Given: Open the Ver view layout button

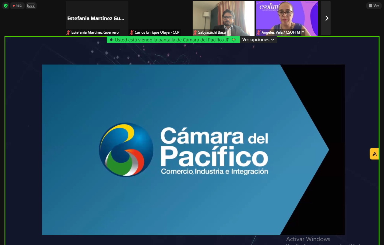Looking at the screenshot, I should tap(374, 6).
